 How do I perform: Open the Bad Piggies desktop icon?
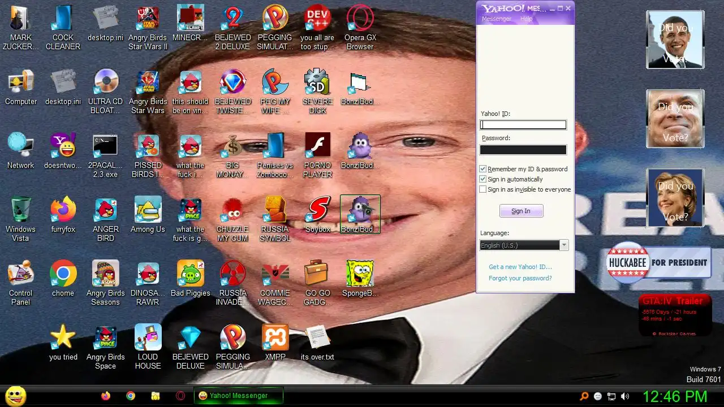[x=191, y=279]
